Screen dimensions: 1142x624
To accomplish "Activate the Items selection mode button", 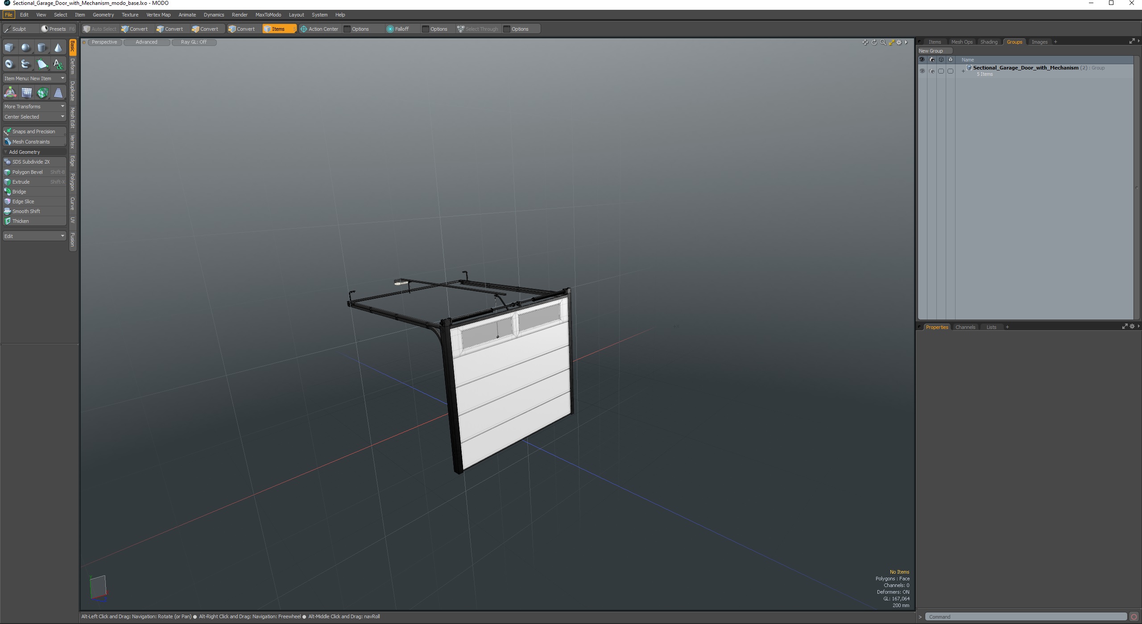I will 279,29.
